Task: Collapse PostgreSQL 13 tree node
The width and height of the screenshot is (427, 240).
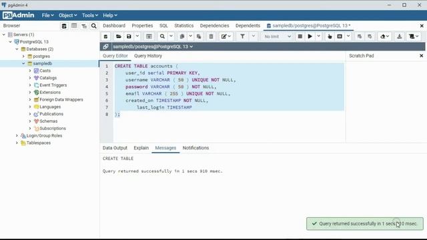Action: pos(11,42)
